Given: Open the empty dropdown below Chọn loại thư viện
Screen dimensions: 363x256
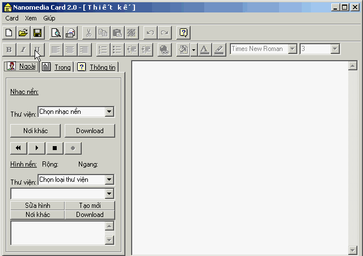Looking at the screenshot, I should pos(109,194).
